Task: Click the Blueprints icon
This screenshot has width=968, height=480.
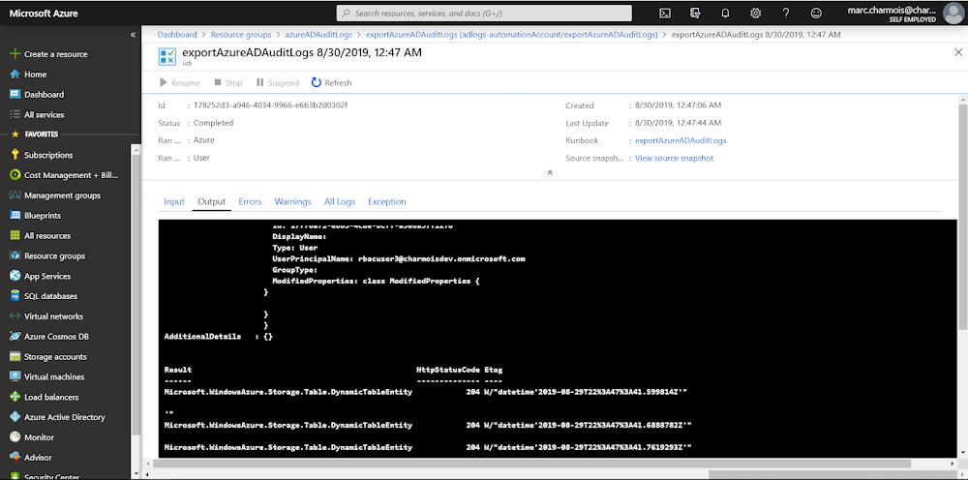Action: click(x=15, y=215)
